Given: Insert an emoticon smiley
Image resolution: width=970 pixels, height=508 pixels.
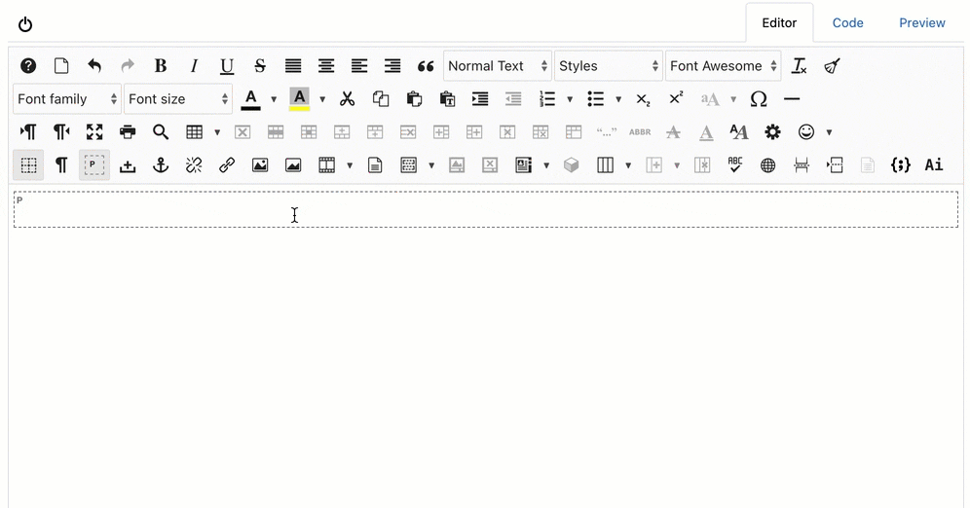Looking at the screenshot, I should point(806,131).
